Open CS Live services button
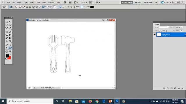 (x=166, y=2)
